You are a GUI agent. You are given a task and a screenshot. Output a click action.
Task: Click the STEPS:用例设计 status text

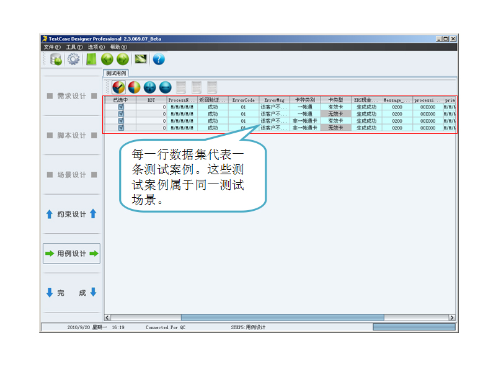248,327
